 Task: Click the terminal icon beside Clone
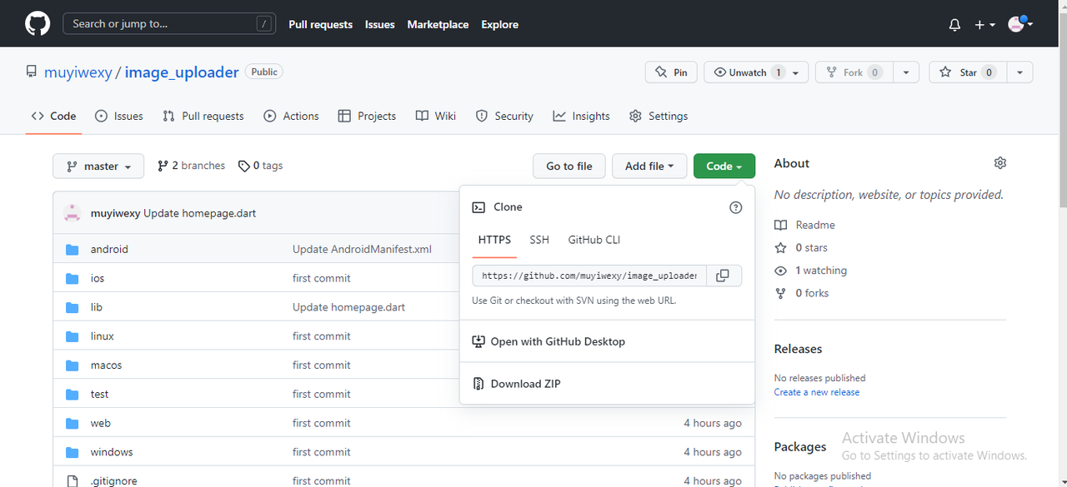[x=478, y=207]
